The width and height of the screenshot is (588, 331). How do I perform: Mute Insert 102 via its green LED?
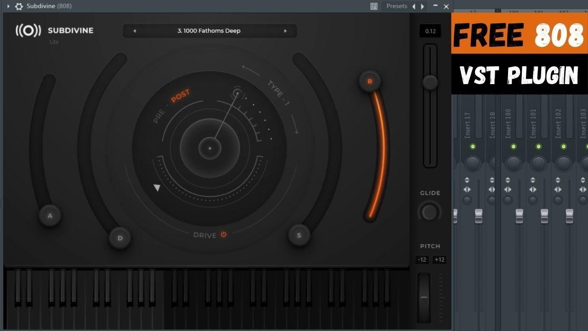564,147
